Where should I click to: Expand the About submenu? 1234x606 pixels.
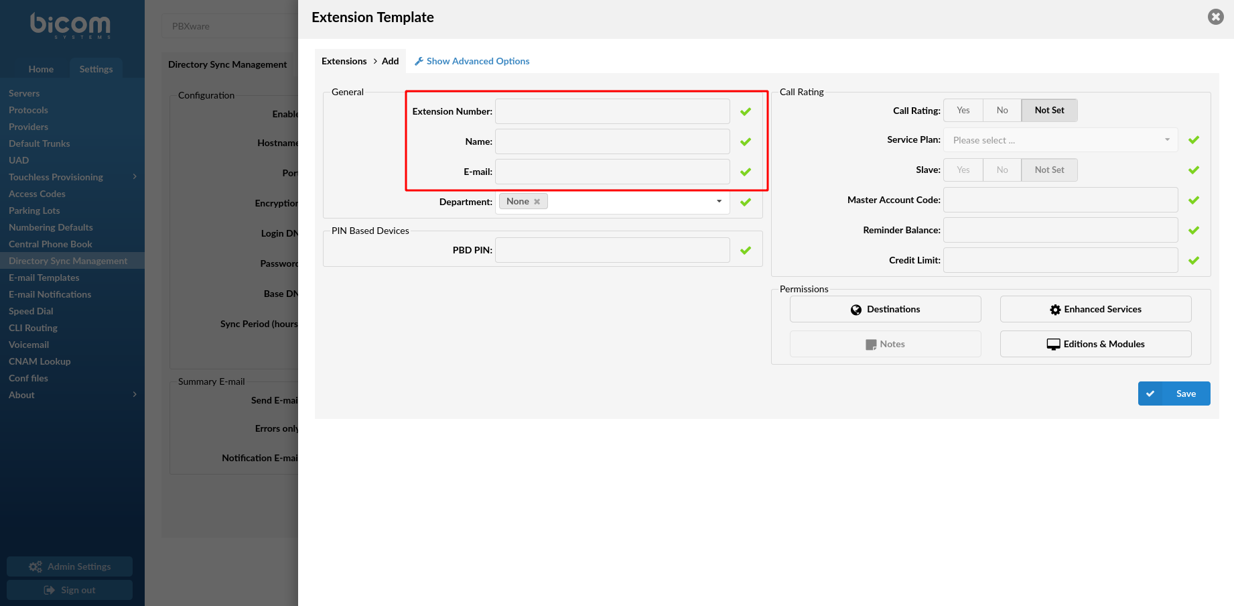coord(135,395)
